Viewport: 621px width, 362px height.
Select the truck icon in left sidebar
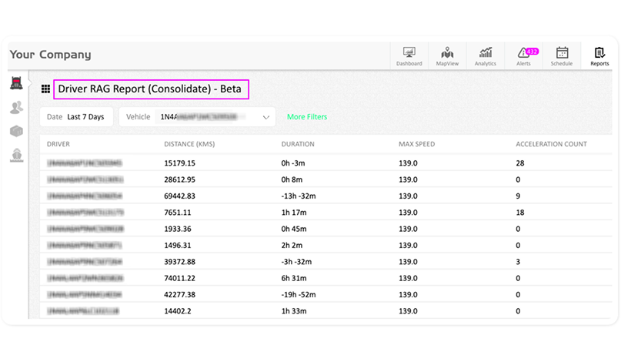pos(16,83)
